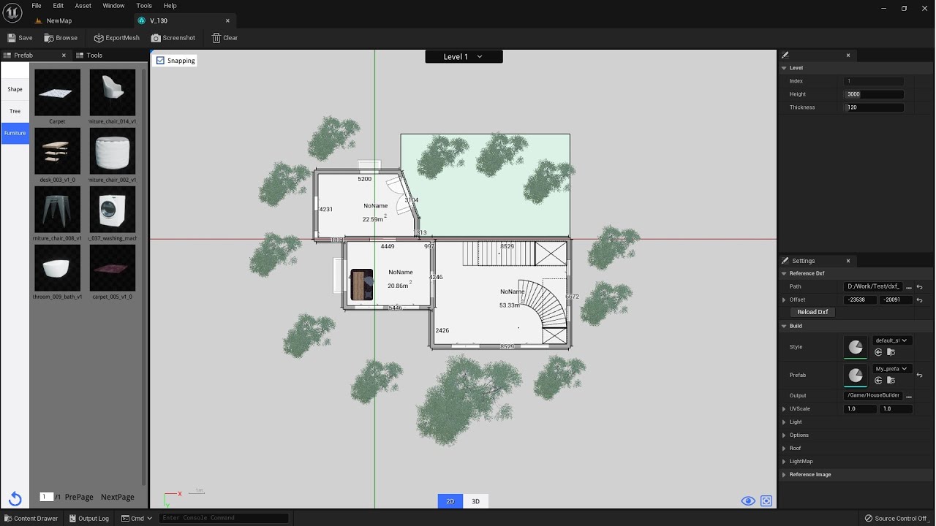The image size is (936, 526).
Task: Select the washing machine prefab thumbnail
Action: pos(113,210)
